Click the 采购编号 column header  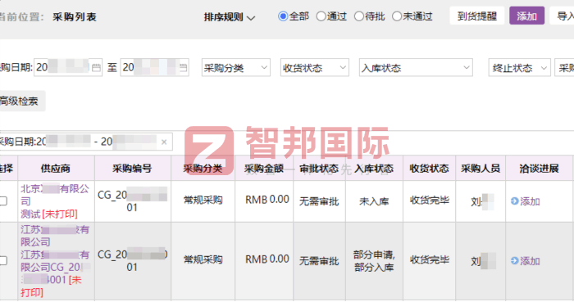[132, 169]
